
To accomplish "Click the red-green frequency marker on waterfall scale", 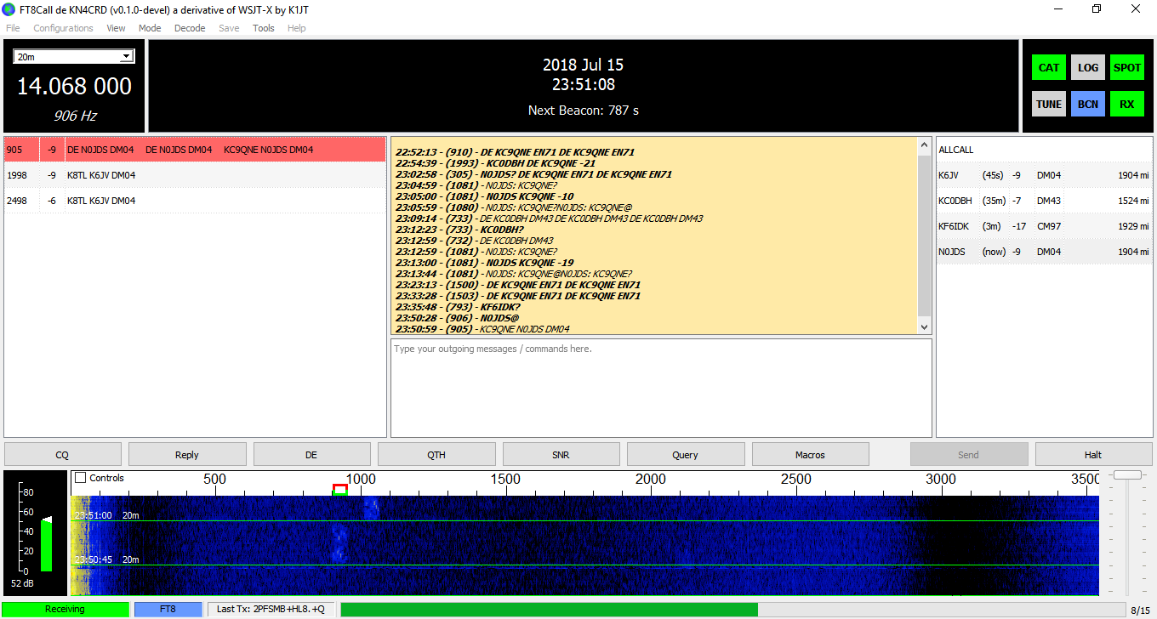I will pos(340,490).
